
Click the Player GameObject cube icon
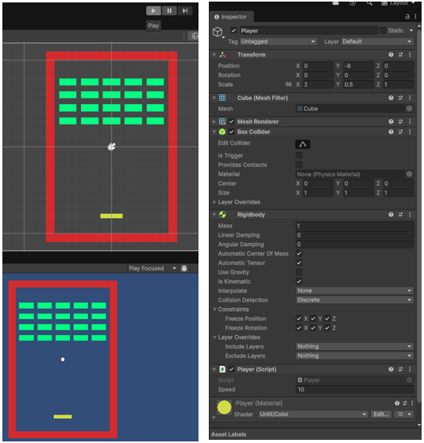[218, 32]
